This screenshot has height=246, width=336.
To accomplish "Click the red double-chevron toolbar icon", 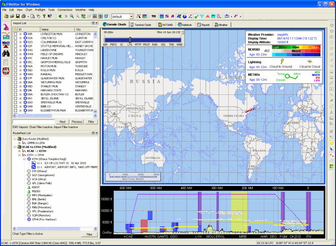I will [208, 16].
